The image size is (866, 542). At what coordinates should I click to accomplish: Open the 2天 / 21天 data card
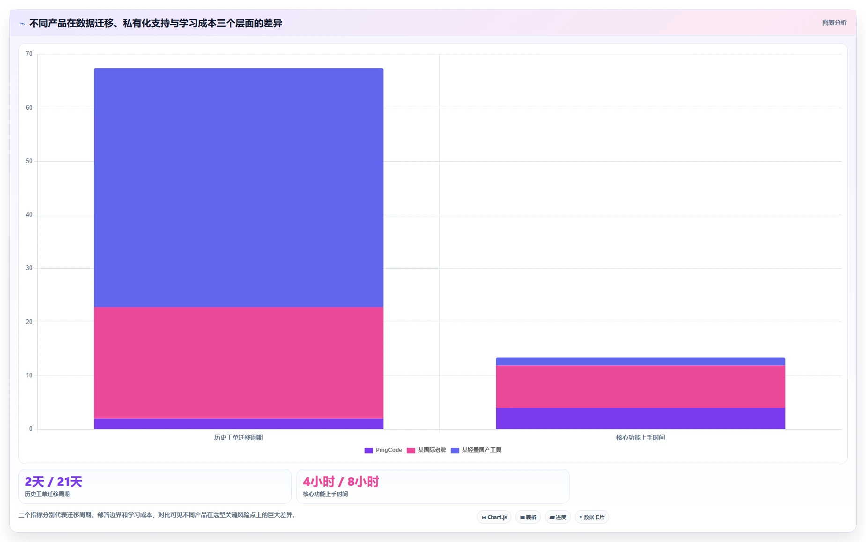pyautogui.click(x=155, y=486)
